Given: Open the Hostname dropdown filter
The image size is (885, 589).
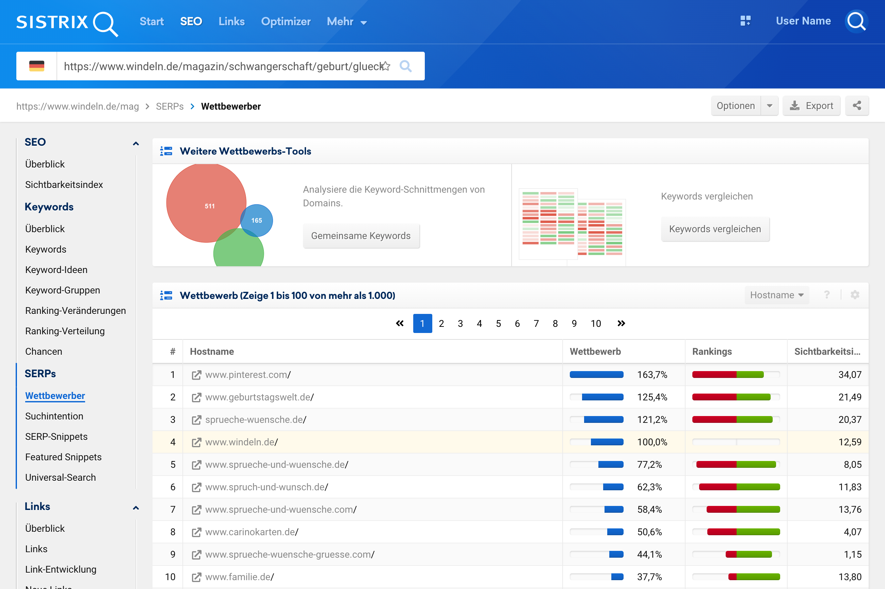Looking at the screenshot, I should tap(776, 295).
